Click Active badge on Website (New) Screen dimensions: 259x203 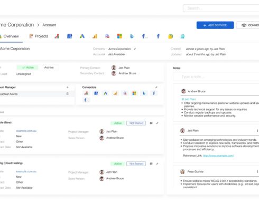(118, 123)
